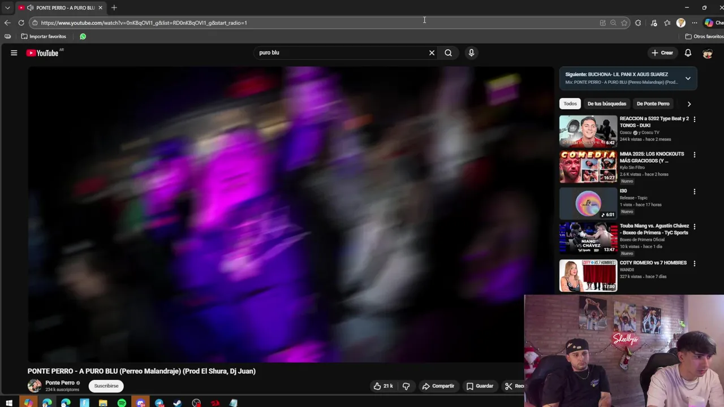This screenshot has width=724, height=407.
Task: Show more filter chips with right arrow
Action: (689, 104)
